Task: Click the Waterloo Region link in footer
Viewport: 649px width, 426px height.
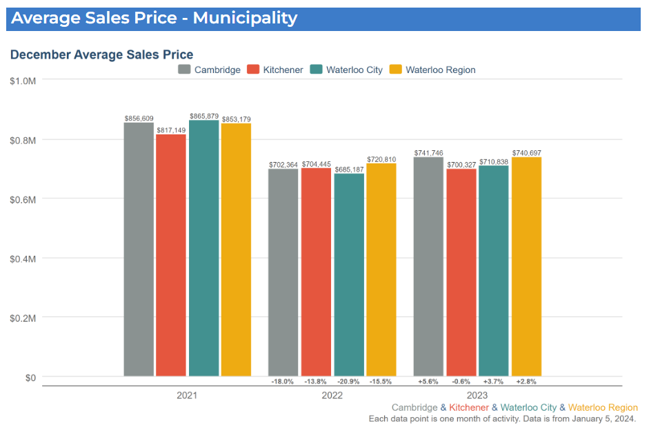Action: click(x=603, y=407)
